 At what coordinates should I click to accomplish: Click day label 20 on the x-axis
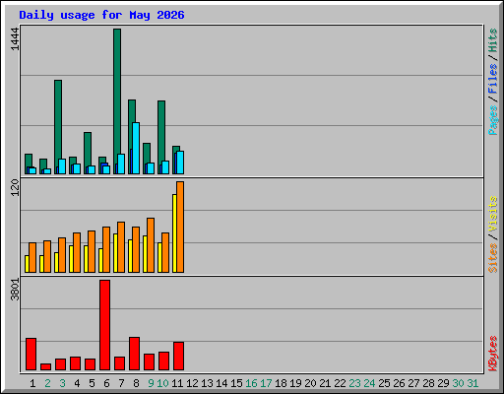310,383
